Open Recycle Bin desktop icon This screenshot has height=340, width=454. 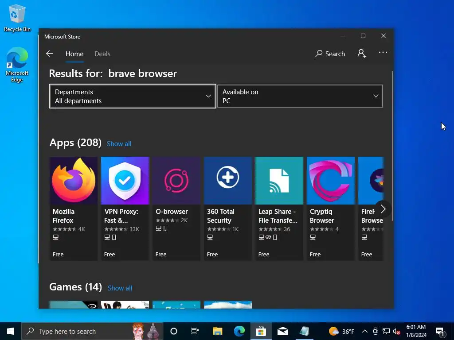coord(17,18)
